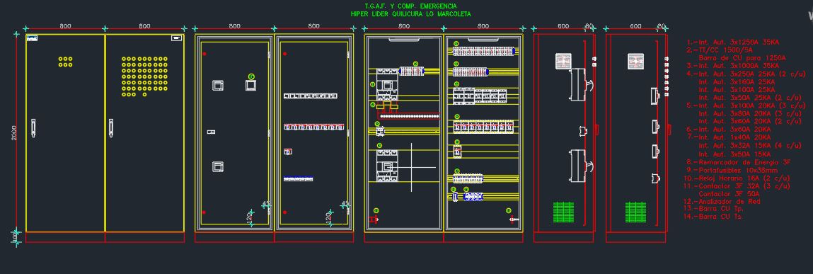813x274 pixels.
Task: Click the text Int. Aut. 3x100A 25KA
Action: tap(737, 89)
